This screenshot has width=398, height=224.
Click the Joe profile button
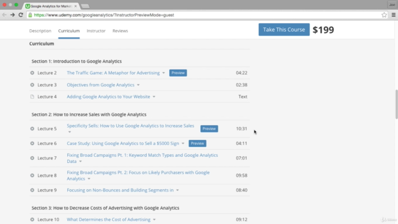point(392,5)
